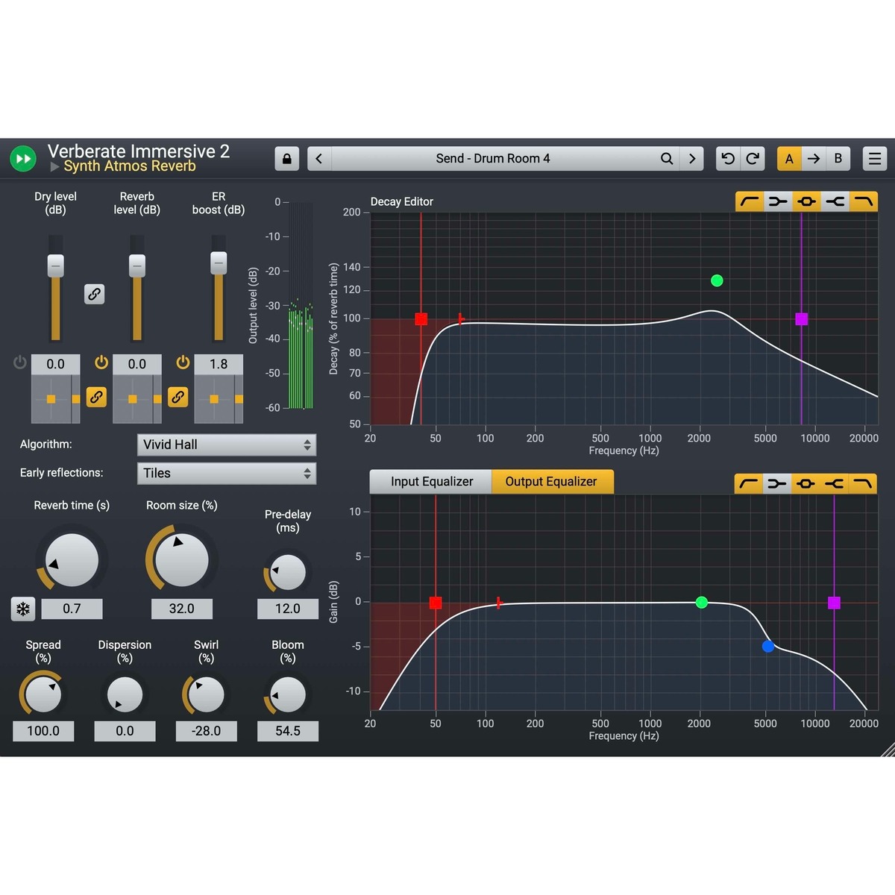The width and height of the screenshot is (895, 895).
Task: Select the peak filter icon in Decay Editor
Action: pos(806,201)
